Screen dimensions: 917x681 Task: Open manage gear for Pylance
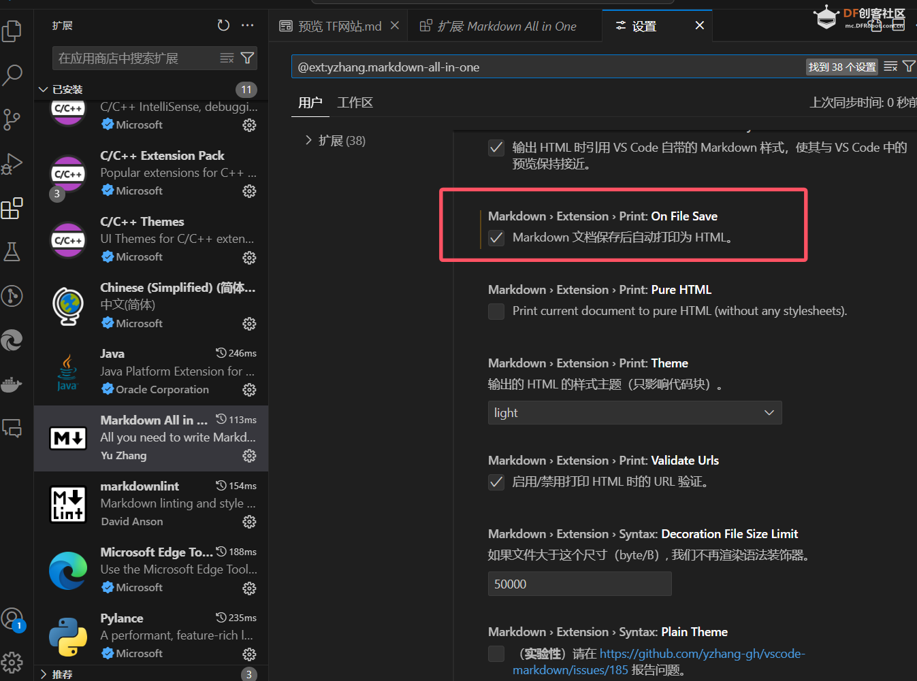click(249, 653)
